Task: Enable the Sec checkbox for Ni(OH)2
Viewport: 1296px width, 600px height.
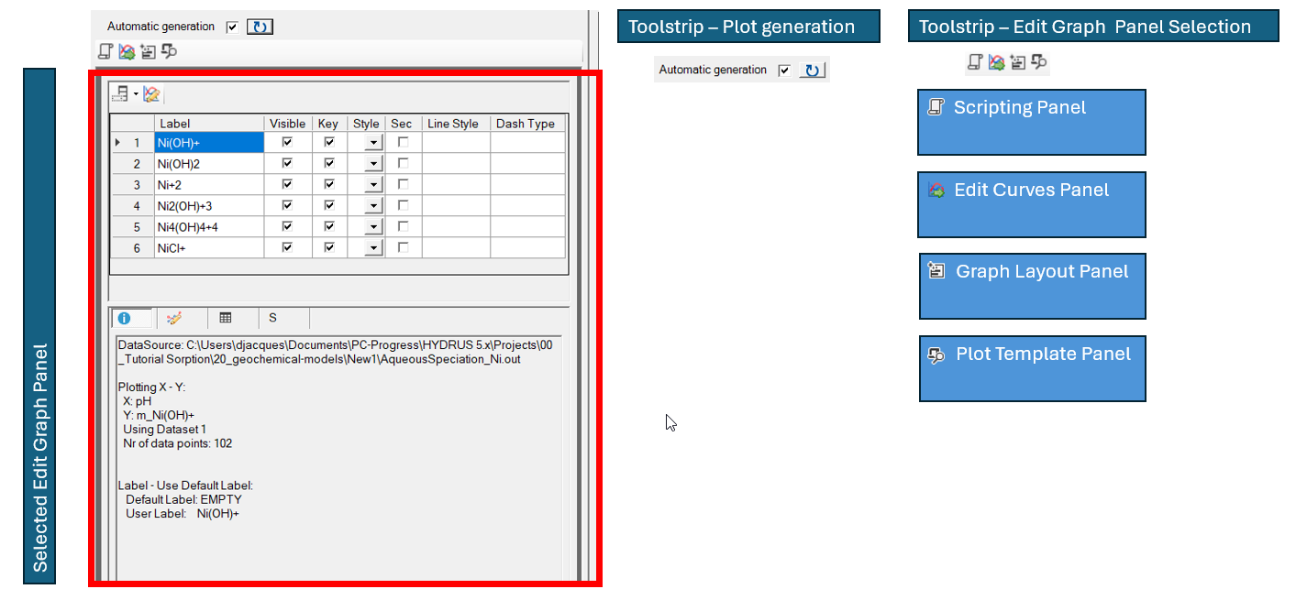Action: click(403, 163)
